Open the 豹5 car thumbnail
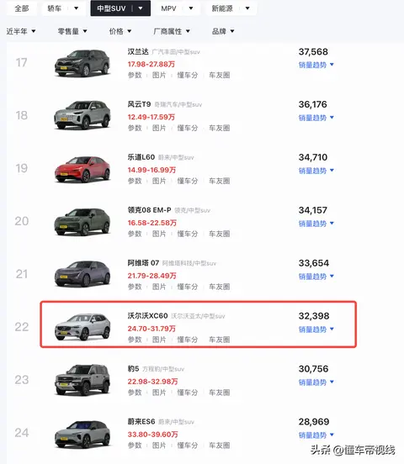This screenshot has width=404, height=464. click(x=82, y=380)
